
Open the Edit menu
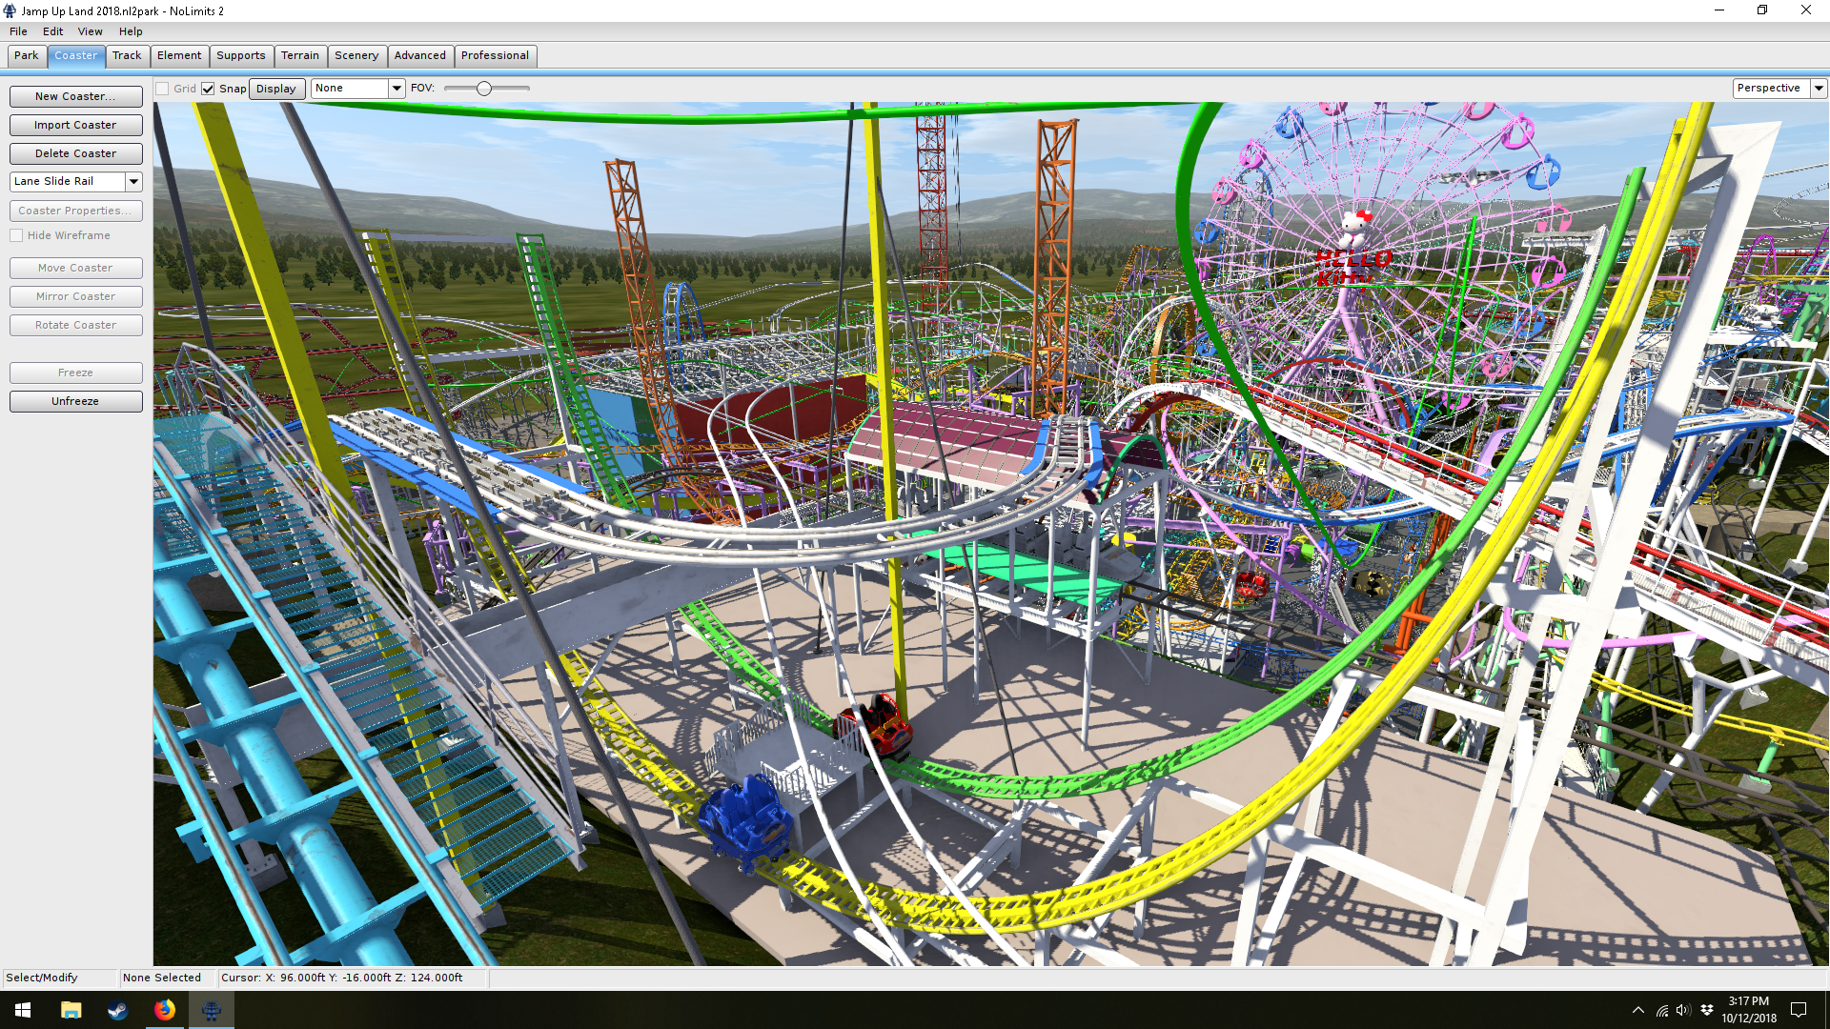pos(52,31)
